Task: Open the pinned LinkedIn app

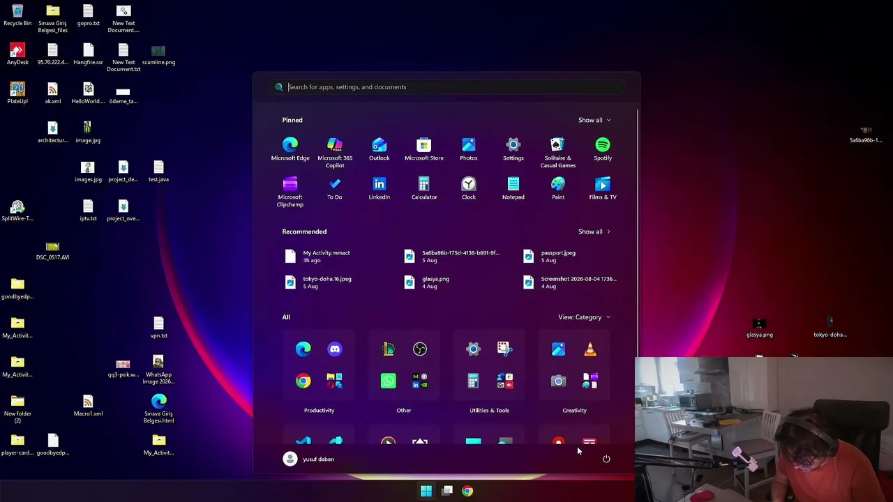Action: click(380, 188)
